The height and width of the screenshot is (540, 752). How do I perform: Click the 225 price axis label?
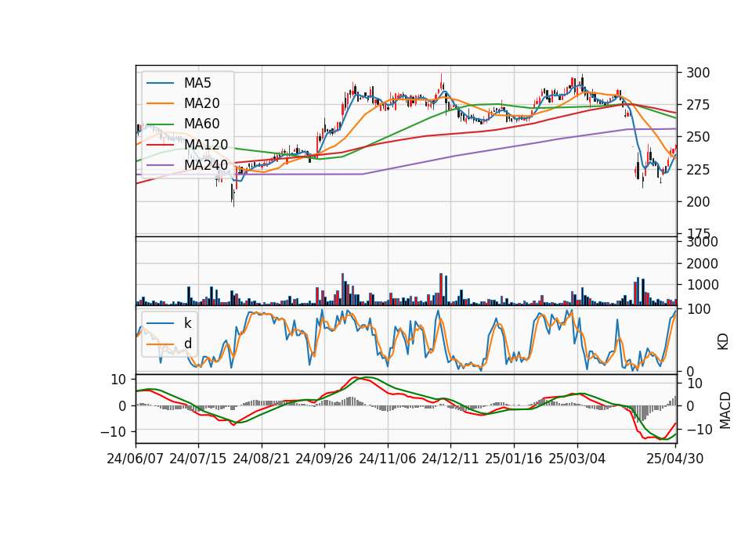(x=698, y=170)
